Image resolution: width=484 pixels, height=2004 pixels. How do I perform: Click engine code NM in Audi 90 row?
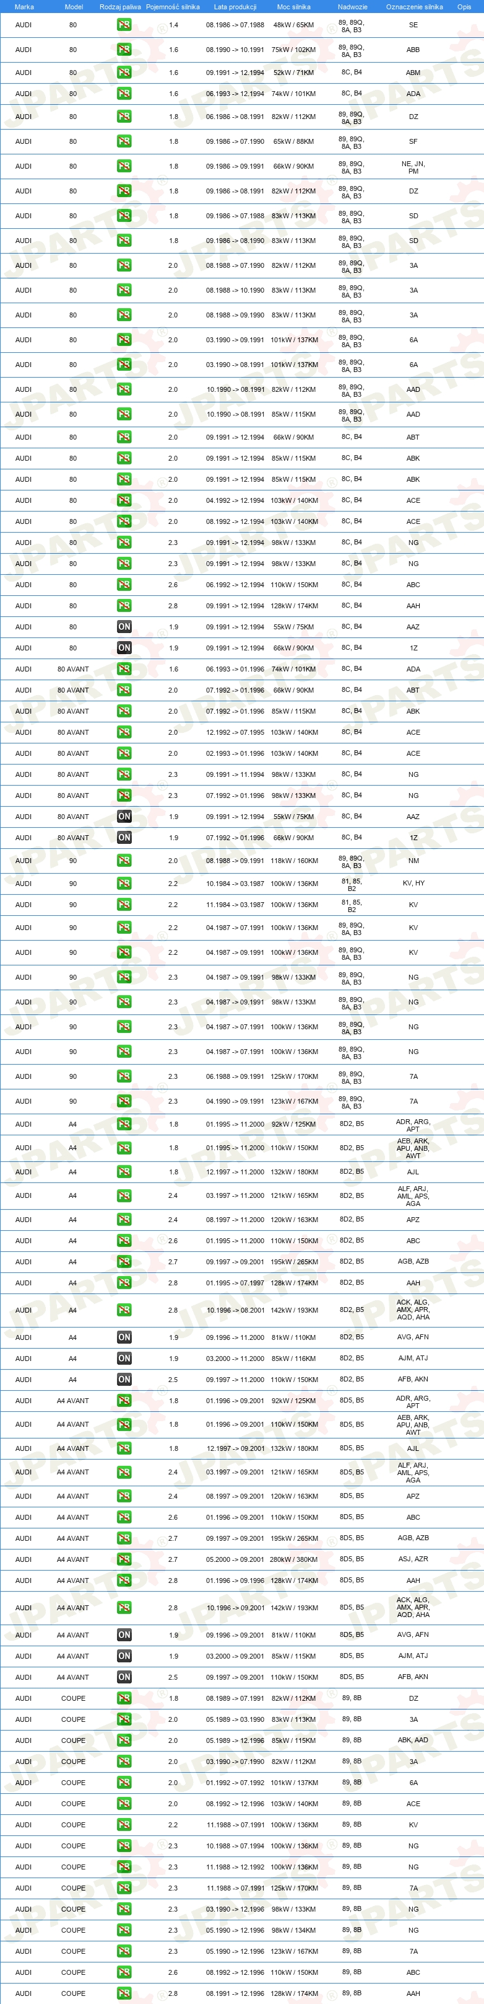(x=413, y=861)
